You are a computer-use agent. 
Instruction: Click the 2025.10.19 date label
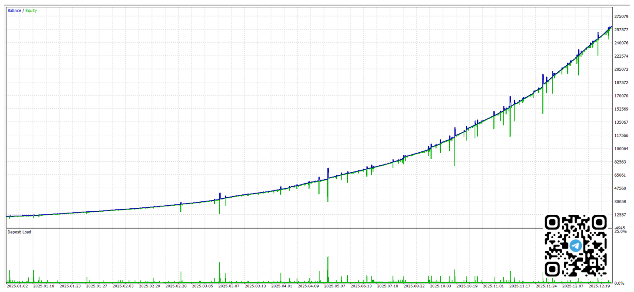click(x=468, y=286)
